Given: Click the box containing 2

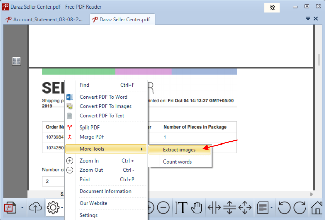Looking at the screenshot, I should 53,181.
